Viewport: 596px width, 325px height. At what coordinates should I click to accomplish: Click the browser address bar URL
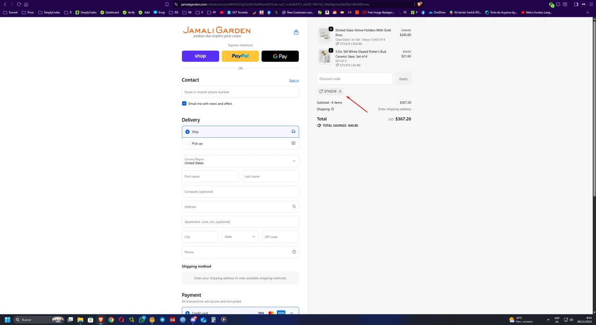[x=275, y=4]
